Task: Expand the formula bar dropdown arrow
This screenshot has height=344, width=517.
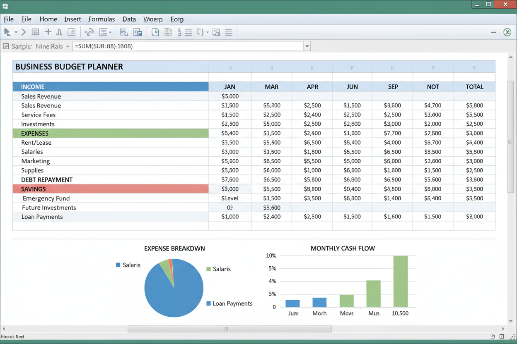Action: [x=307, y=46]
